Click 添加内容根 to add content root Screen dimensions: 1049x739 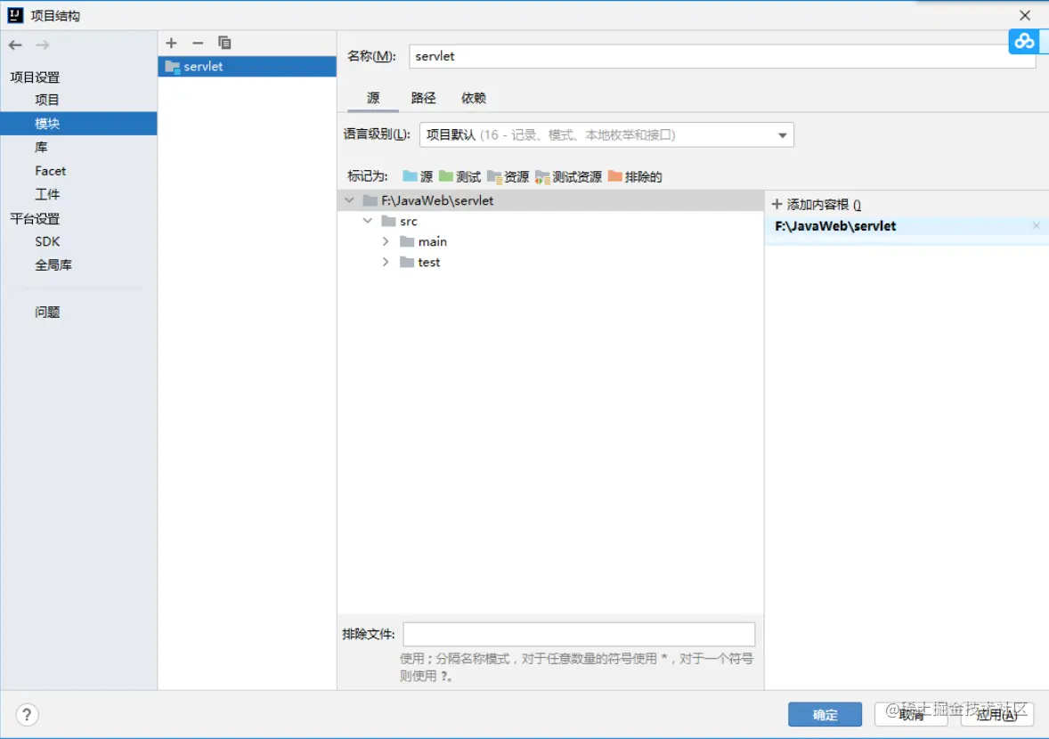[x=816, y=205]
